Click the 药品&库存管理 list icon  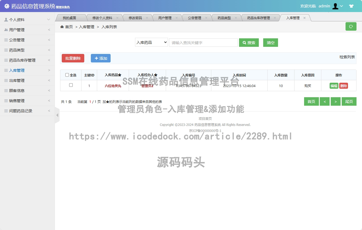pyautogui.click(x=6, y=60)
